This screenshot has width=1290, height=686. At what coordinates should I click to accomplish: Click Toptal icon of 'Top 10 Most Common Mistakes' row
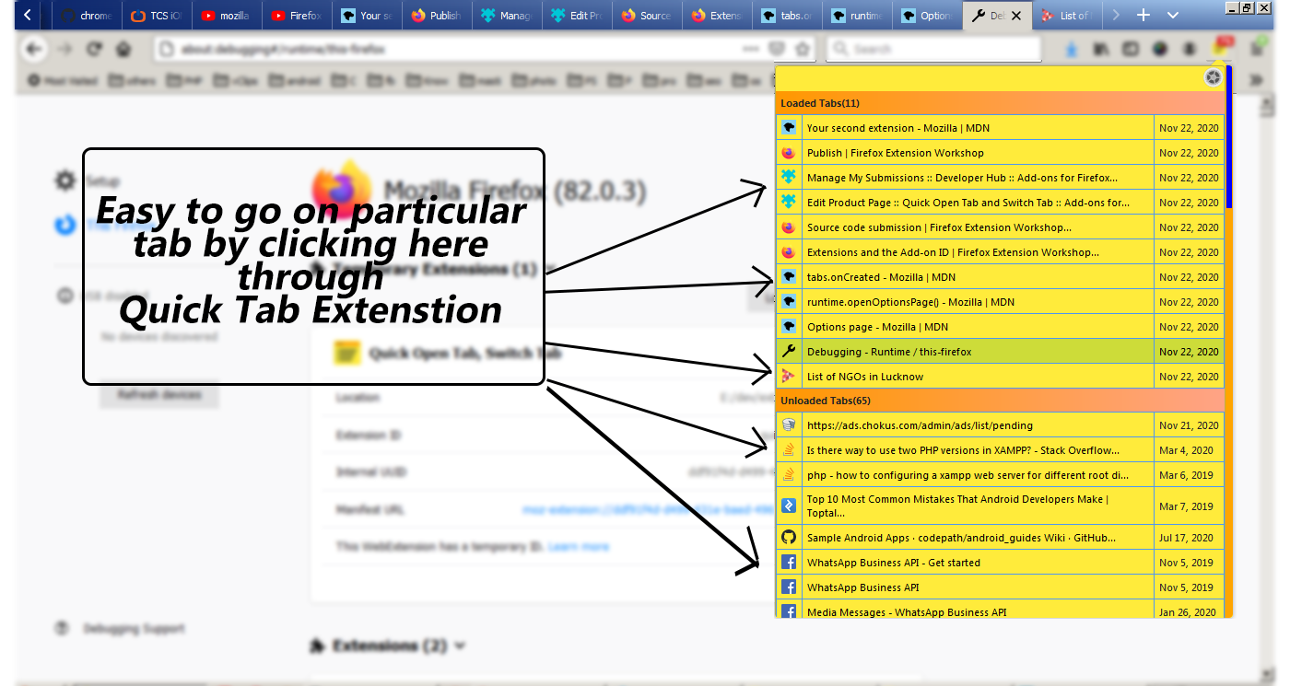[x=789, y=506]
